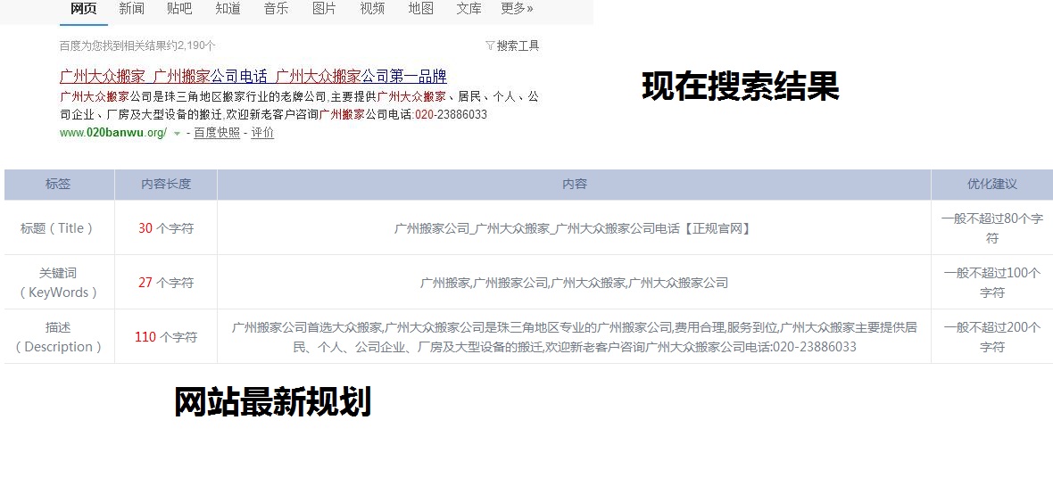The image size is (1053, 478).
Task: Click the 评价 link
Action: tap(262, 133)
